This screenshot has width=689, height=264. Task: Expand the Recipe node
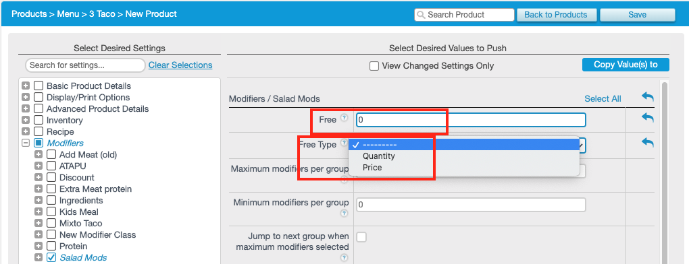(x=26, y=131)
